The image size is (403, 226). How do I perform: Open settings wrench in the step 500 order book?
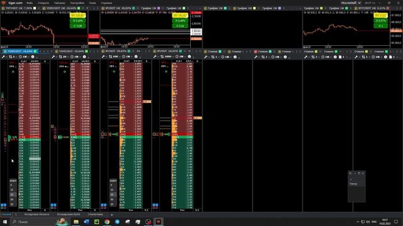pyautogui.click(x=103, y=56)
